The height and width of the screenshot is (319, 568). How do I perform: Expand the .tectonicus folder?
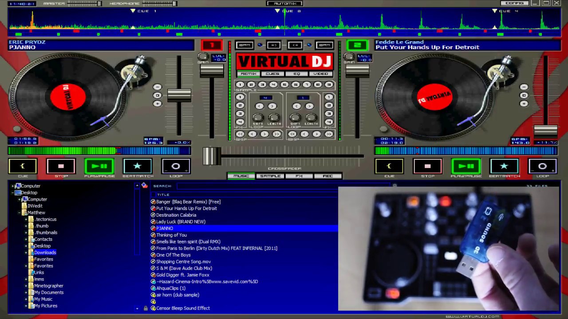tap(26, 219)
